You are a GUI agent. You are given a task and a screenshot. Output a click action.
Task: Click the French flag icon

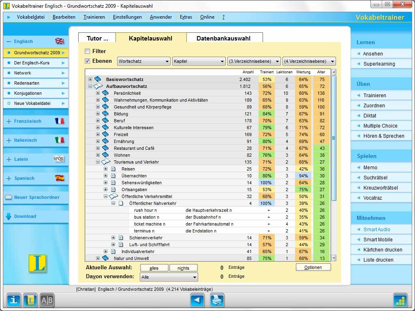[x=60, y=121]
